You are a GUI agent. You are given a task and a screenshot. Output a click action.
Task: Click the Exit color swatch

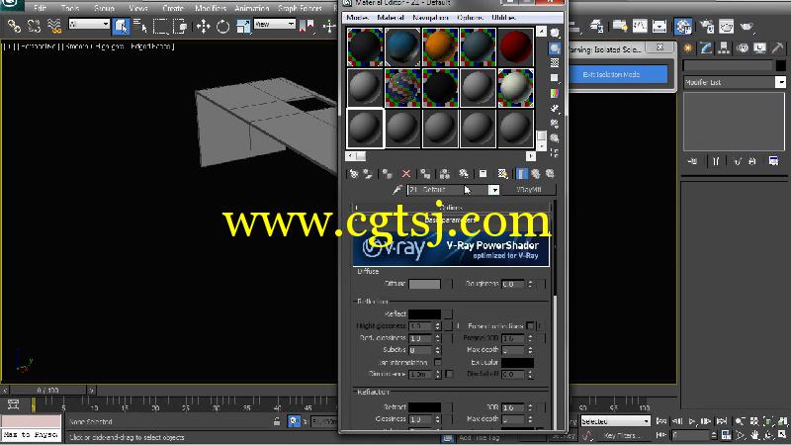pos(517,362)
